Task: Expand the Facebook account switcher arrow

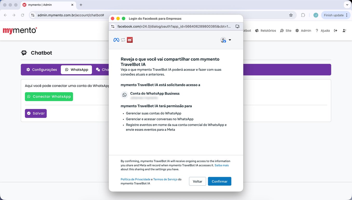Action: click(230, 40)
